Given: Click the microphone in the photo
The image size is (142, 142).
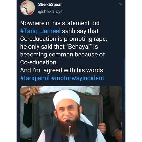Looking at the screenshot, I should [x=69, y=133].
